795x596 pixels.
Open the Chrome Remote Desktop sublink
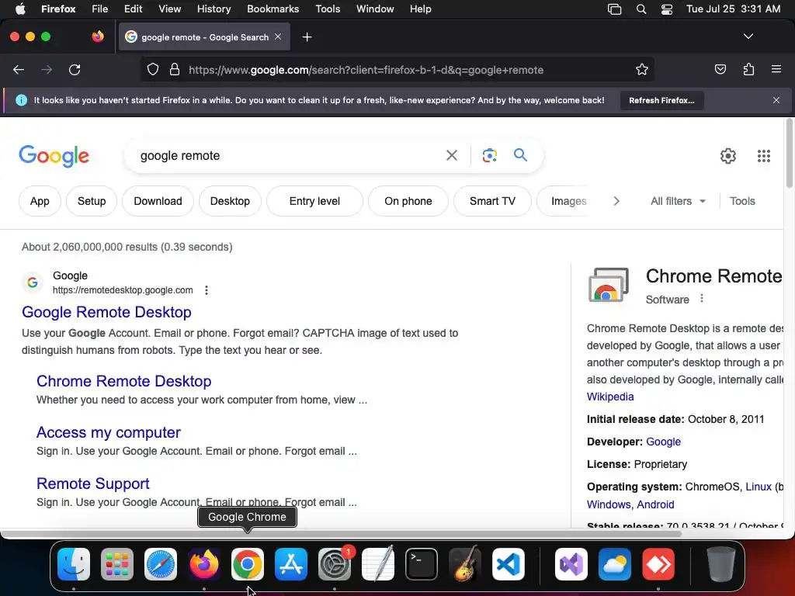click(x=123, y=381)
